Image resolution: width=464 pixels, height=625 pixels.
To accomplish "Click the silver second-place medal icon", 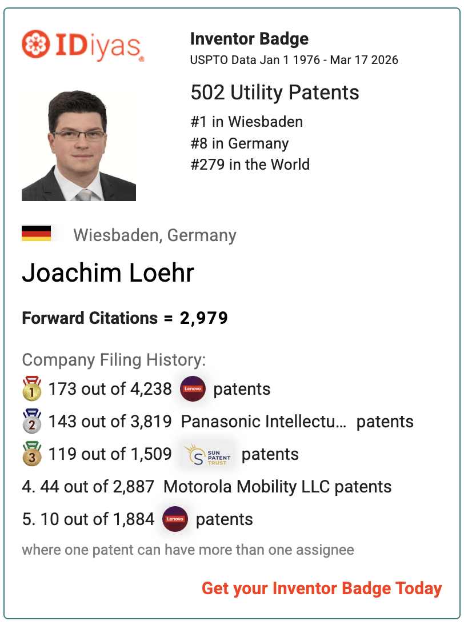I will 32,421.
